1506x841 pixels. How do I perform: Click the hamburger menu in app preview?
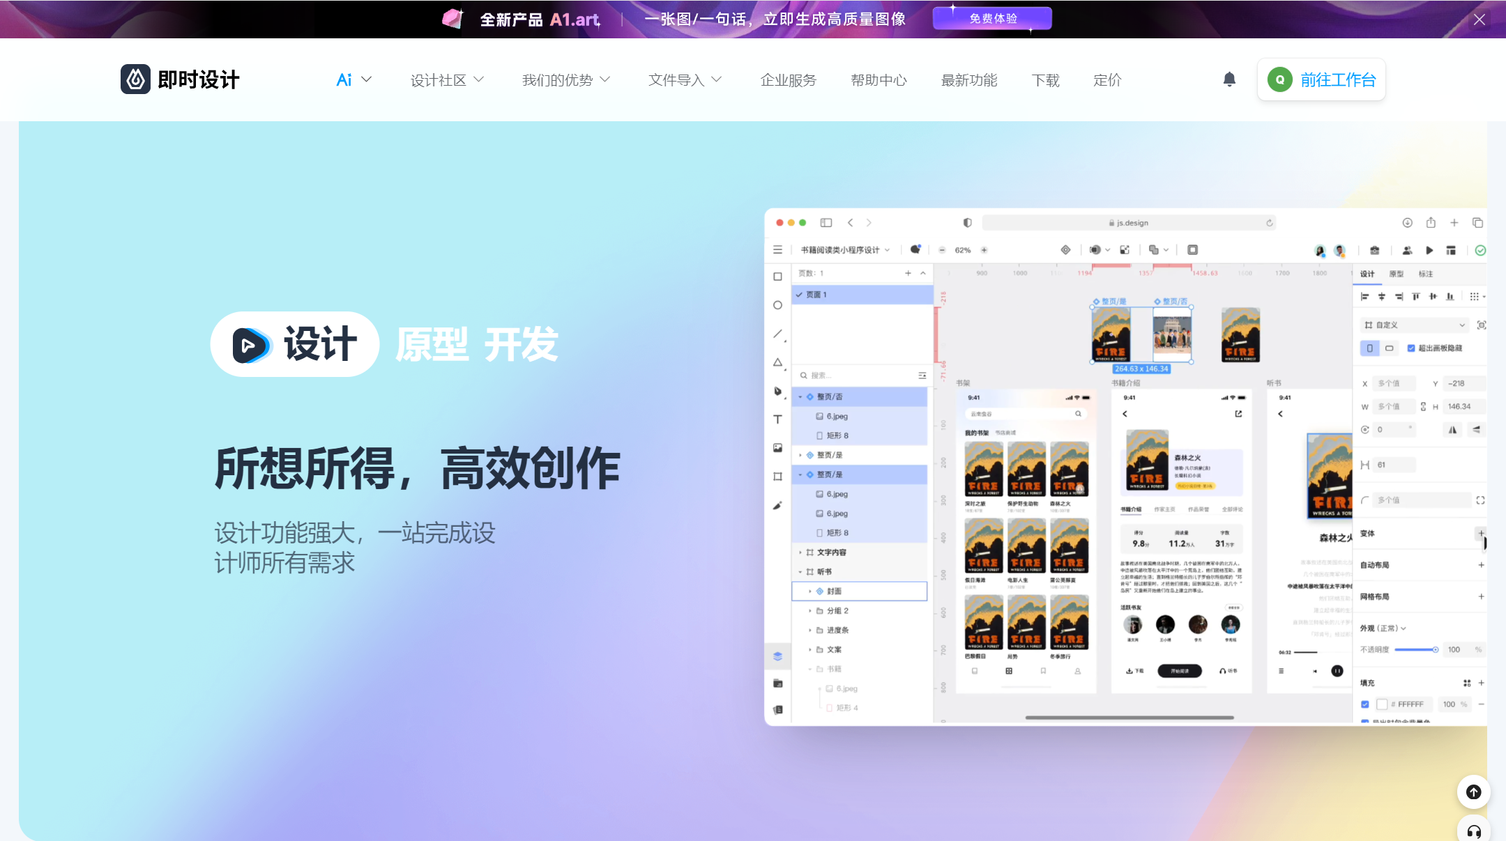click(777, 249)
